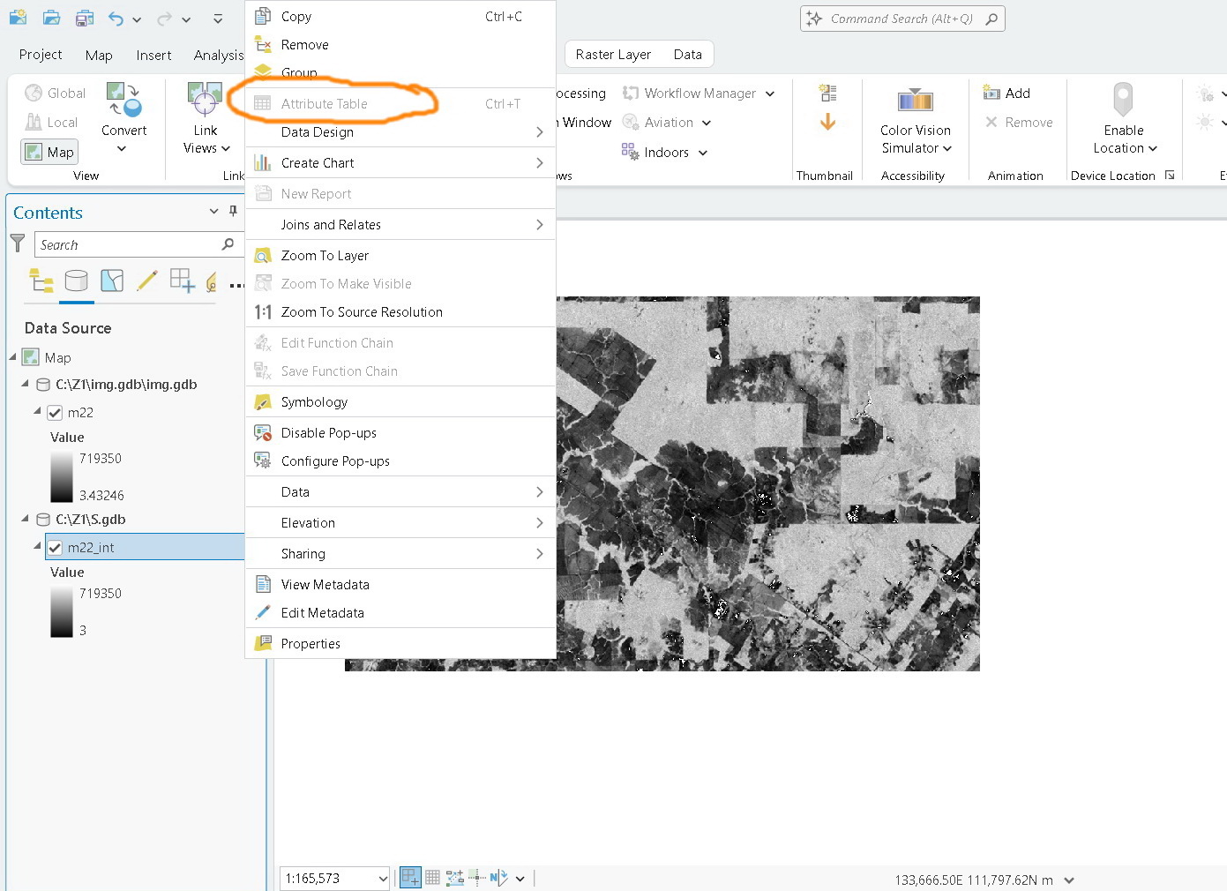
Task: Select the snapping grid icon in status bar
Action: 432,877
